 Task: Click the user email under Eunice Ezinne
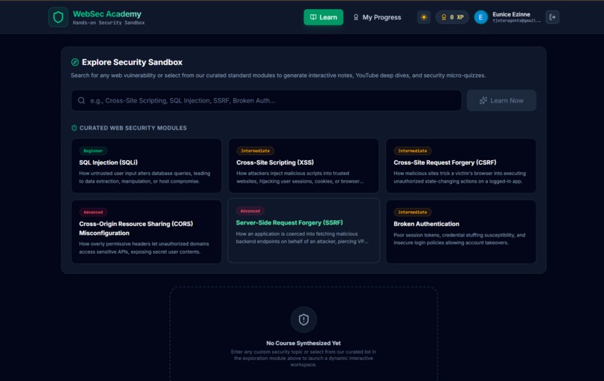[516, 21]
